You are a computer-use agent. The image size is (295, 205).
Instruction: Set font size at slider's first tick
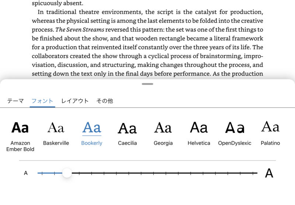coord(42,173)
